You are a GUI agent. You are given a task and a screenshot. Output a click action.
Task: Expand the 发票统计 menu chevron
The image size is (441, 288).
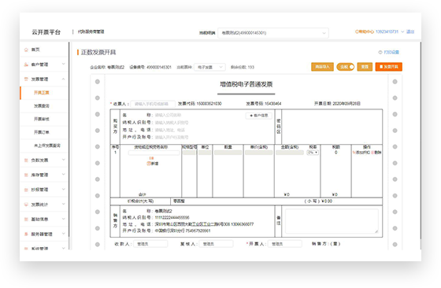[x=63, y=205]
